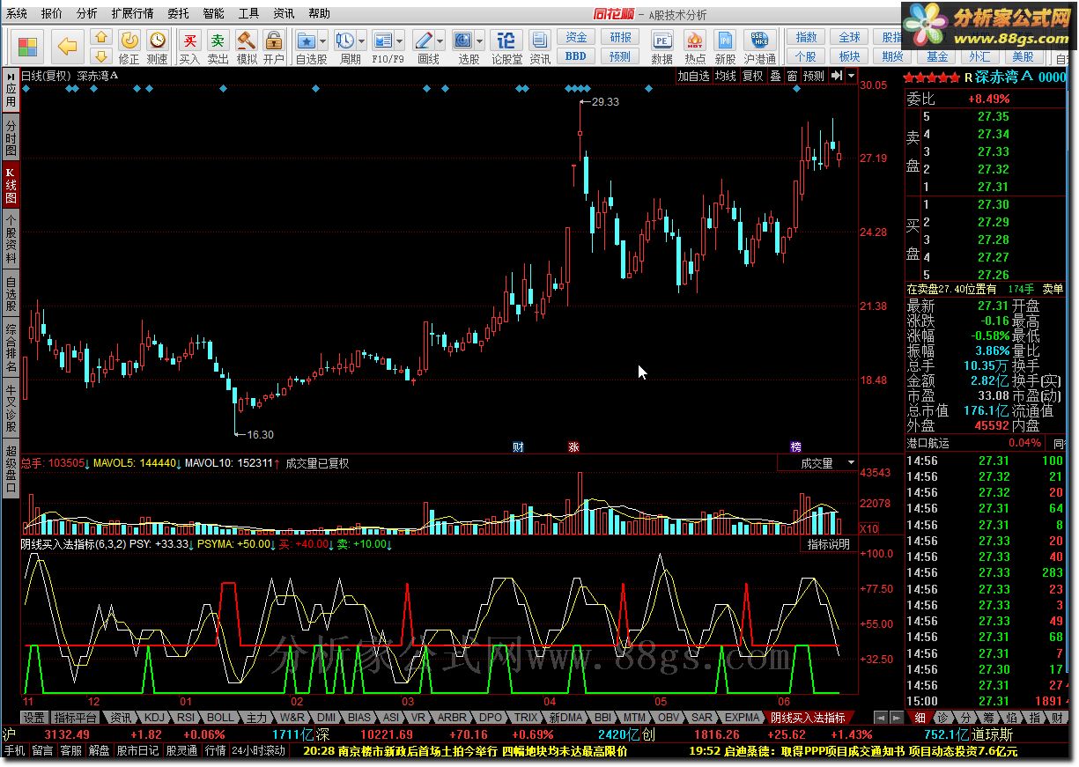Select the 分时图 sidebar tab
The height and width of the screenshot is (767, 1079).
[11, 138]
